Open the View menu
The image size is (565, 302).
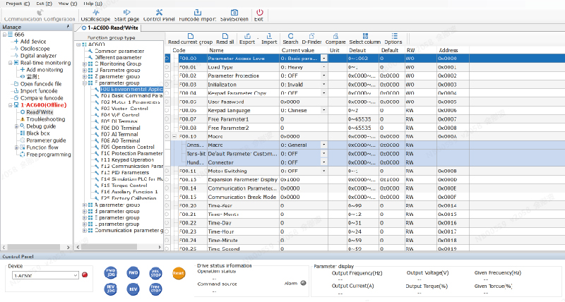pos(68,4)
